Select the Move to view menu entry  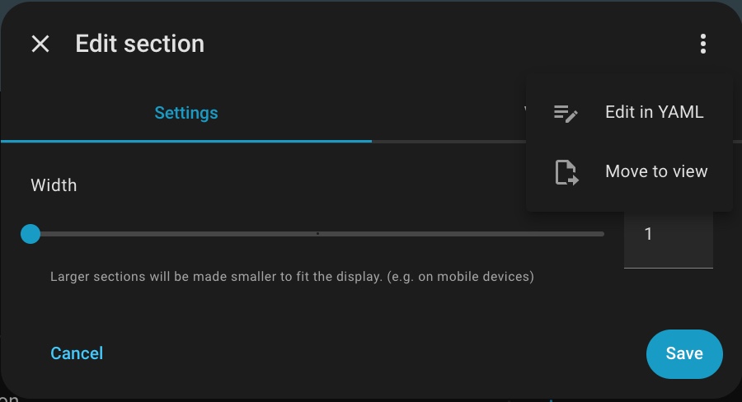click(x=656, y=172)
